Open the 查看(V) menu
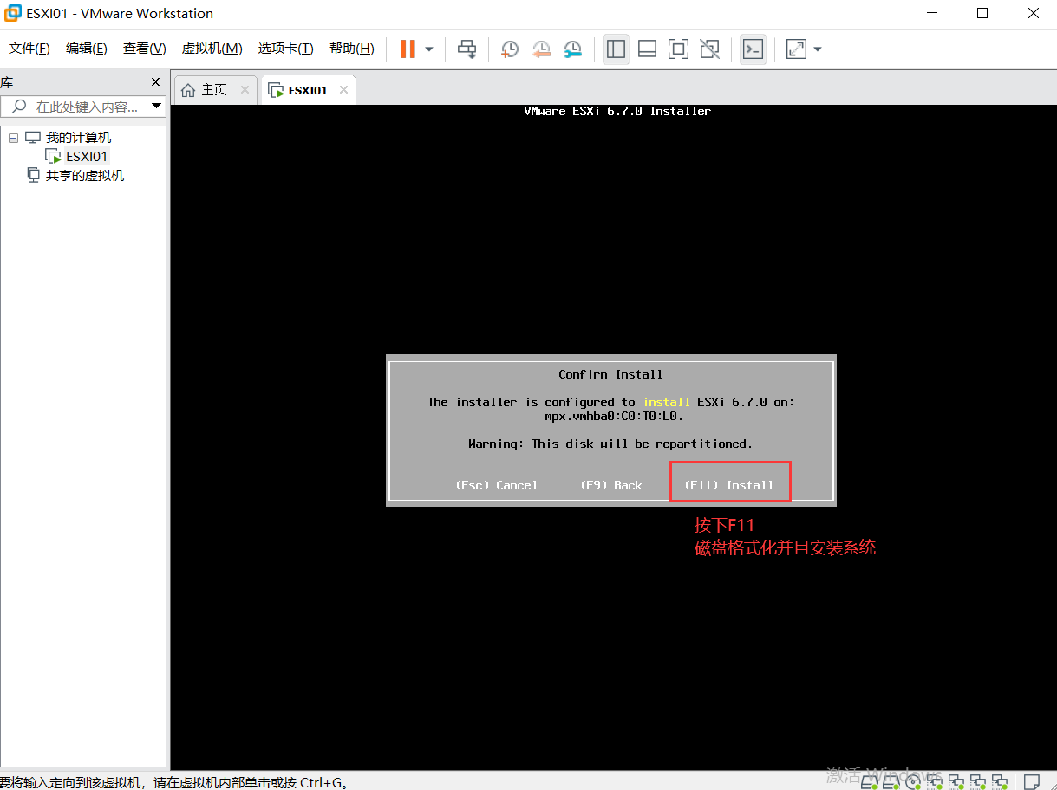Image resolution: width=1057 pixels, height=790 pixels. pos(144,49)
